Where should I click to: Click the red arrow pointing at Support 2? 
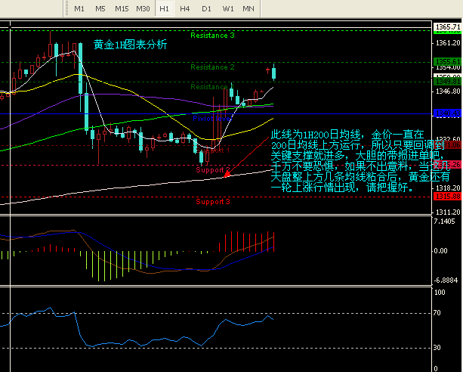227,173
